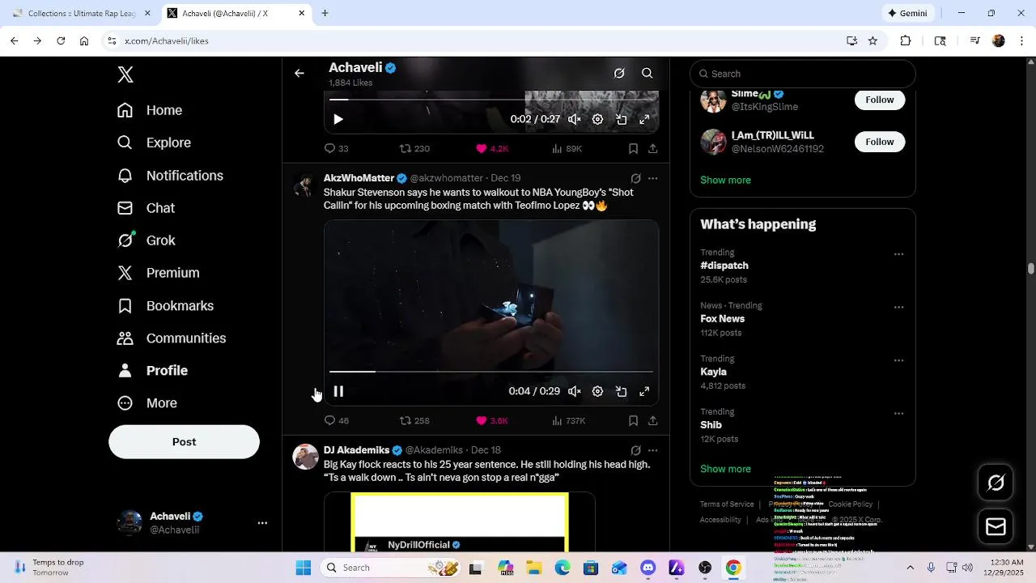Open Grok in sidebar
Screen dimensions: 1036x583
[146, 240]
